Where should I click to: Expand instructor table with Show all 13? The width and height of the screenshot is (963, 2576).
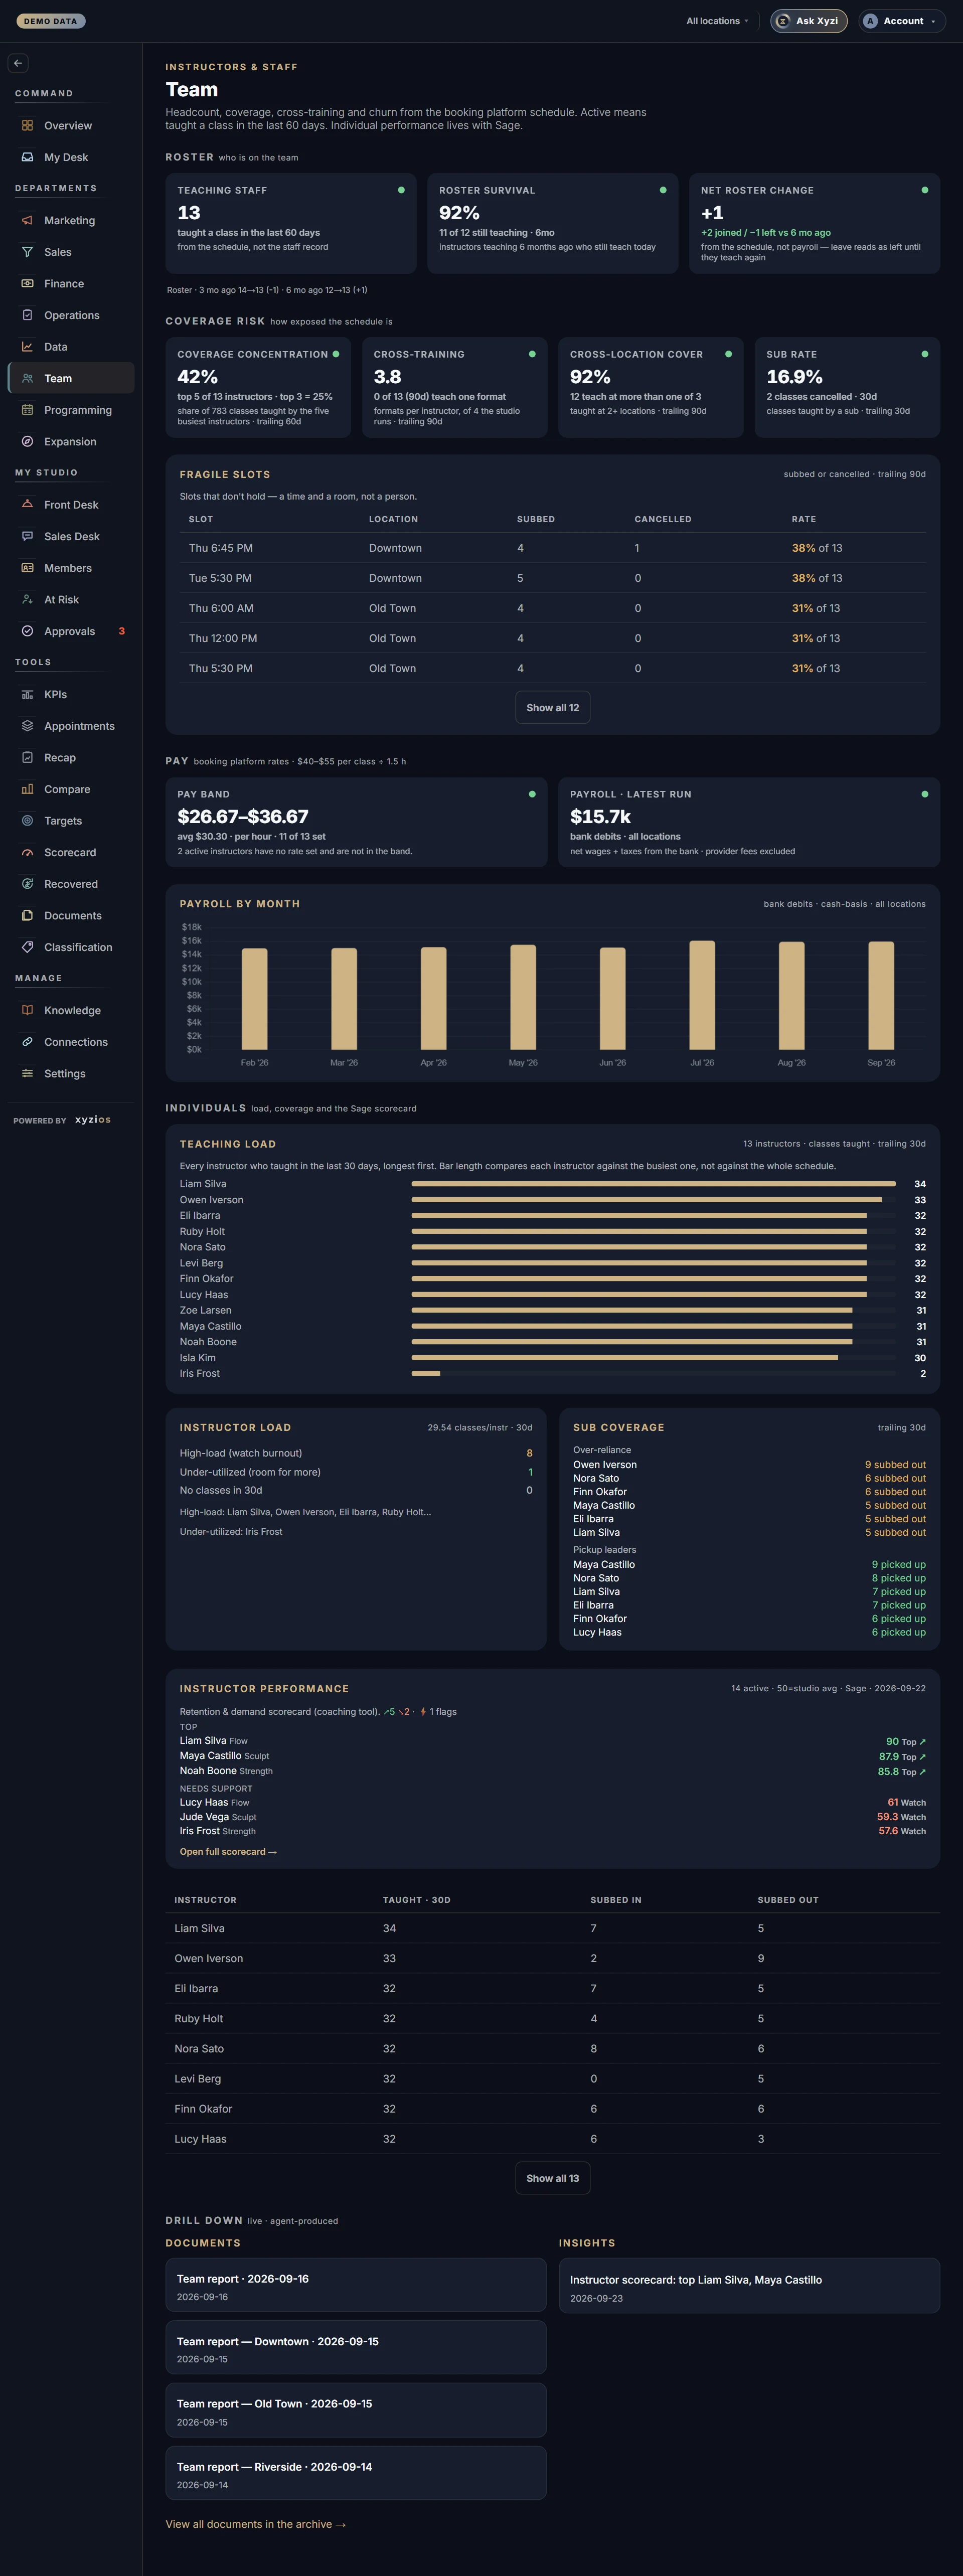(x=552, y=2178)
